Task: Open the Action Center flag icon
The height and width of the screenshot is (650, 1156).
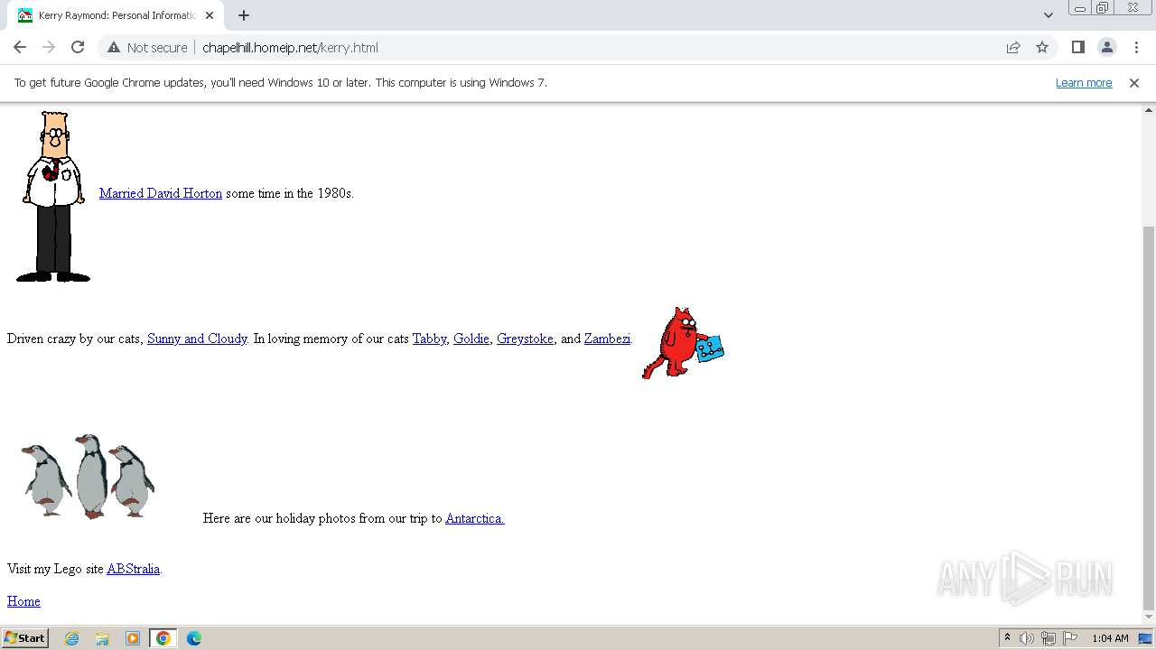Action: [x=1070, y=638]
